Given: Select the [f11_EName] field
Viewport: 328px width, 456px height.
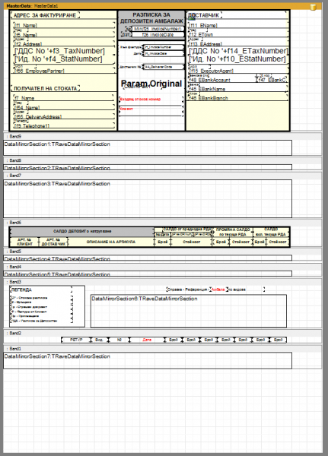Looking at the screenshot, I should click(x=238, y=25).
